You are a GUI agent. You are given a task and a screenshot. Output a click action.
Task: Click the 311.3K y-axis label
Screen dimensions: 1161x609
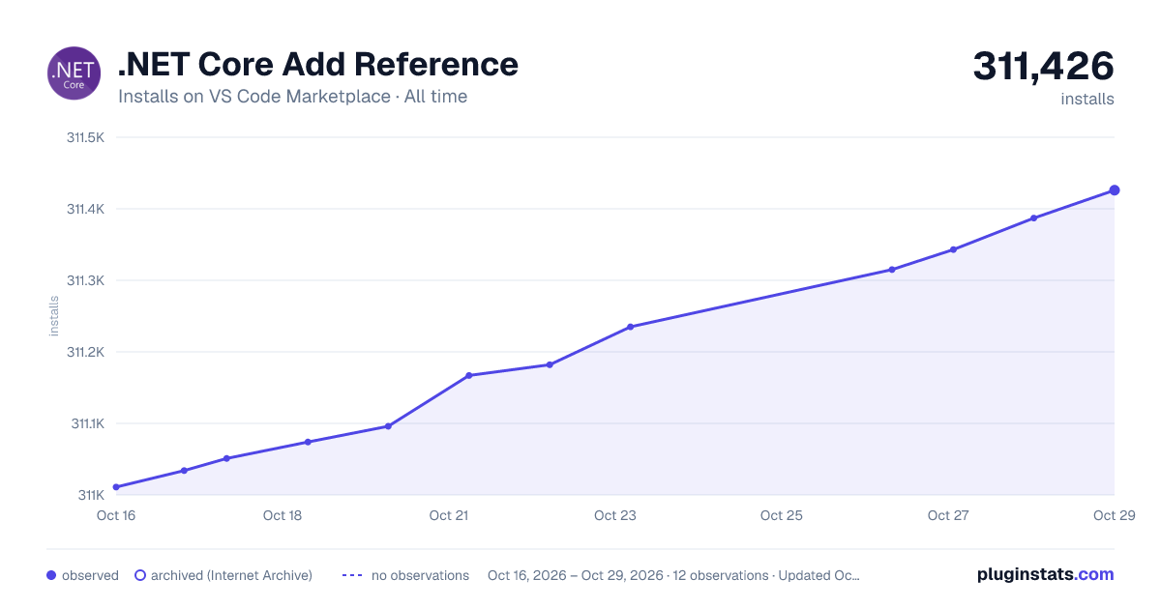(85, 280)
